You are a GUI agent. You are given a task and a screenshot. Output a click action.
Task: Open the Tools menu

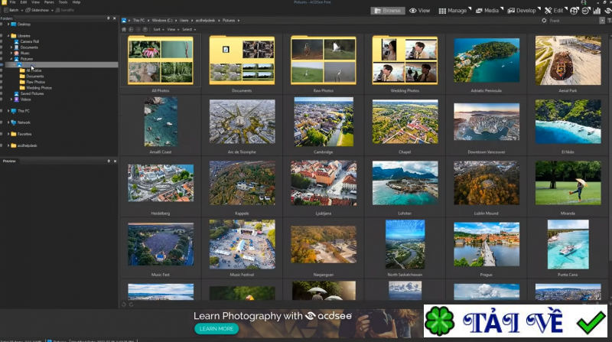click(x=63, y=2)
